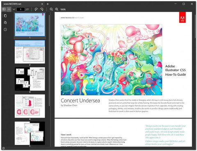The image size is (197, 151).
Task: Click 'How-To Guide' heading text
Action: pos(176,74)
